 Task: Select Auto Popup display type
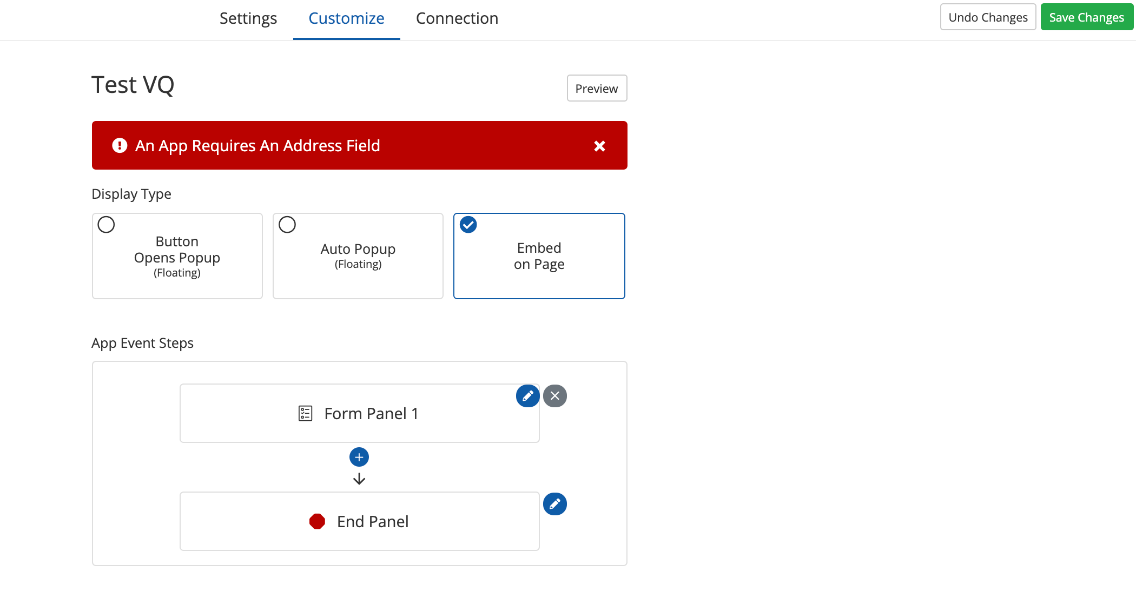358,255
